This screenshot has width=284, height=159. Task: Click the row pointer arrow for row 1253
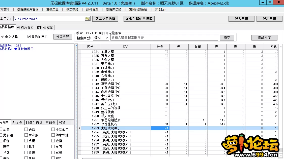click(x=79, y=128)
